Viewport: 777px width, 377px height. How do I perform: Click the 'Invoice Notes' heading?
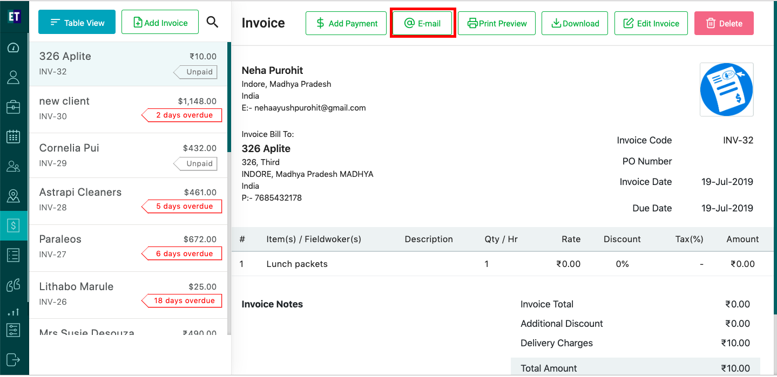pyautogui.click(x=272, y=304)
